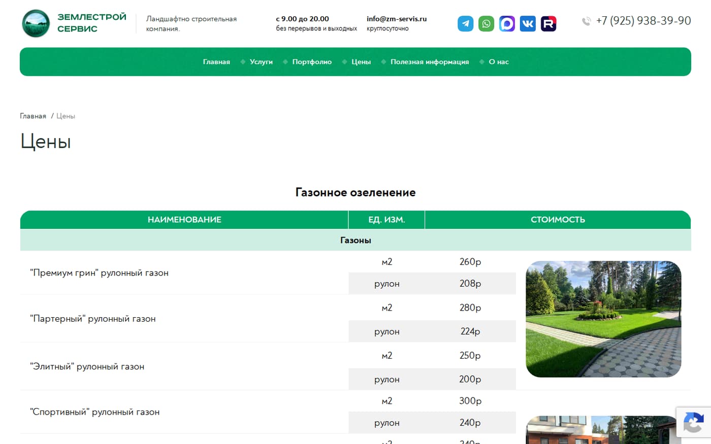The image size is (711, 444).
Task: Click the Ед. изм. column header
Action: click(x=386, y=220)
